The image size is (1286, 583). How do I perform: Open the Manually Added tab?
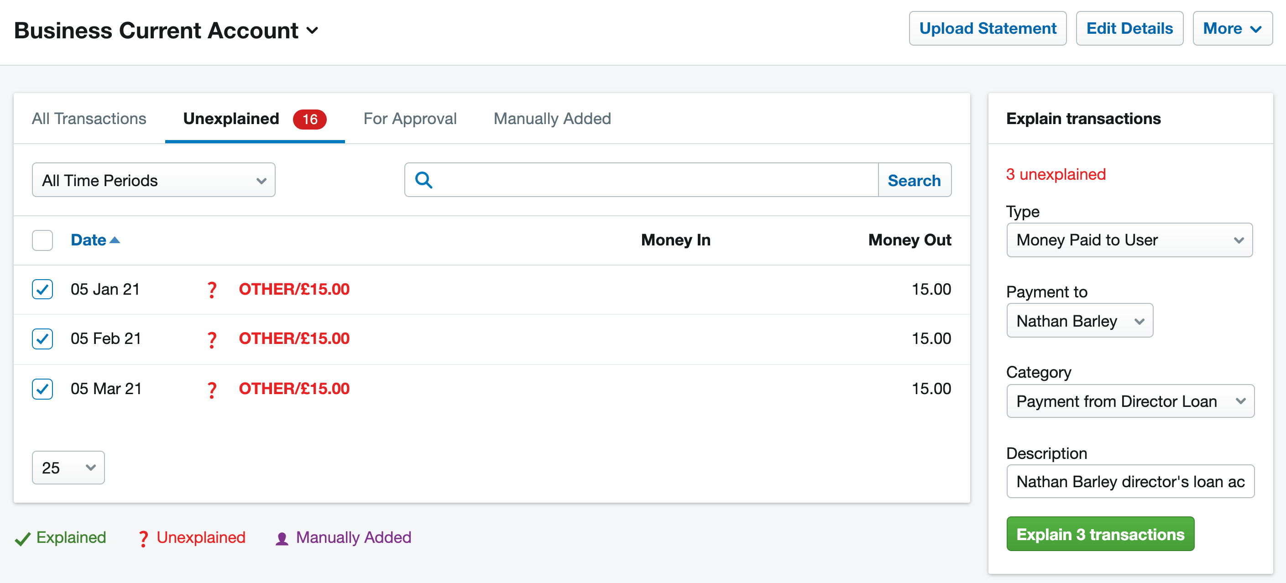552,119
